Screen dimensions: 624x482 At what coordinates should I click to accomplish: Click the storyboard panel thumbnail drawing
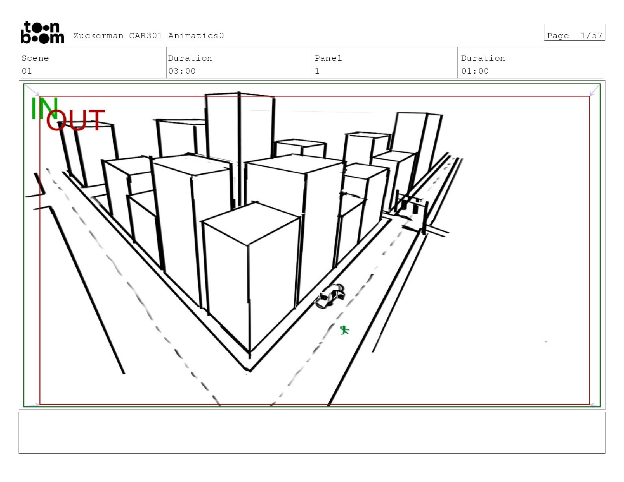[x=312, y=245]
